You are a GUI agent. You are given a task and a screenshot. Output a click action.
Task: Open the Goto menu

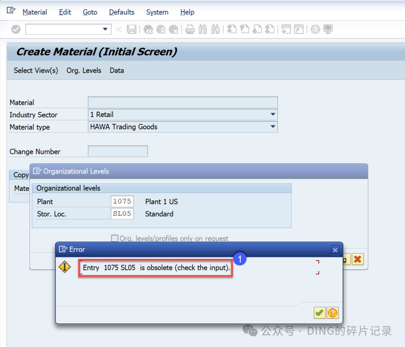[90, 12]
